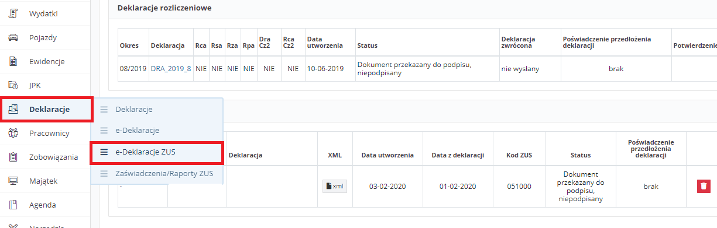Image resolution: width=717 pixels, height=228 pixels.
Task: Open Ewidencje sidebar icon
Action: coord(13,61)
